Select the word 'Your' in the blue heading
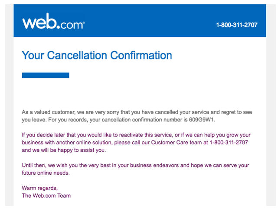Screen dimensions: 278x212 pos(33,55)
